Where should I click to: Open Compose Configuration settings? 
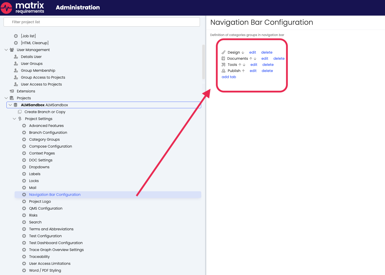[50, 146]
